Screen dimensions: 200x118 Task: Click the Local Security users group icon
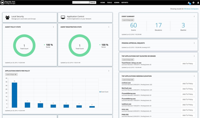(7, 18)
